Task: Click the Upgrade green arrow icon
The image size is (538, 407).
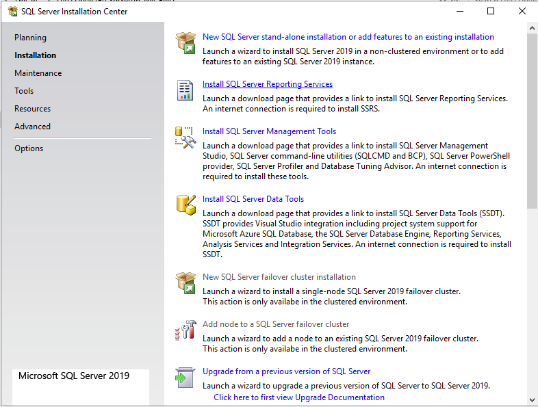Action: (x=185, y=378)
